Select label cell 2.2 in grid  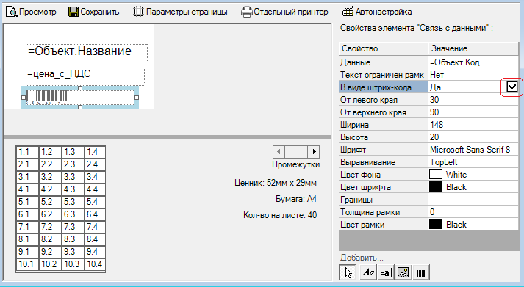point(50,164)
